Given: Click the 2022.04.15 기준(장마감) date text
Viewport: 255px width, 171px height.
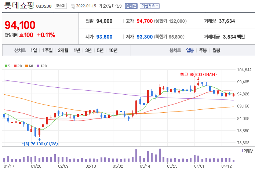Looking at the screenshot, I should [x=99, y=6].
